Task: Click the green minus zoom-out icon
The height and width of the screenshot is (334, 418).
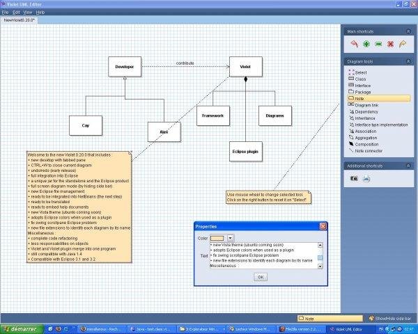Action: [x=378, y=44]
